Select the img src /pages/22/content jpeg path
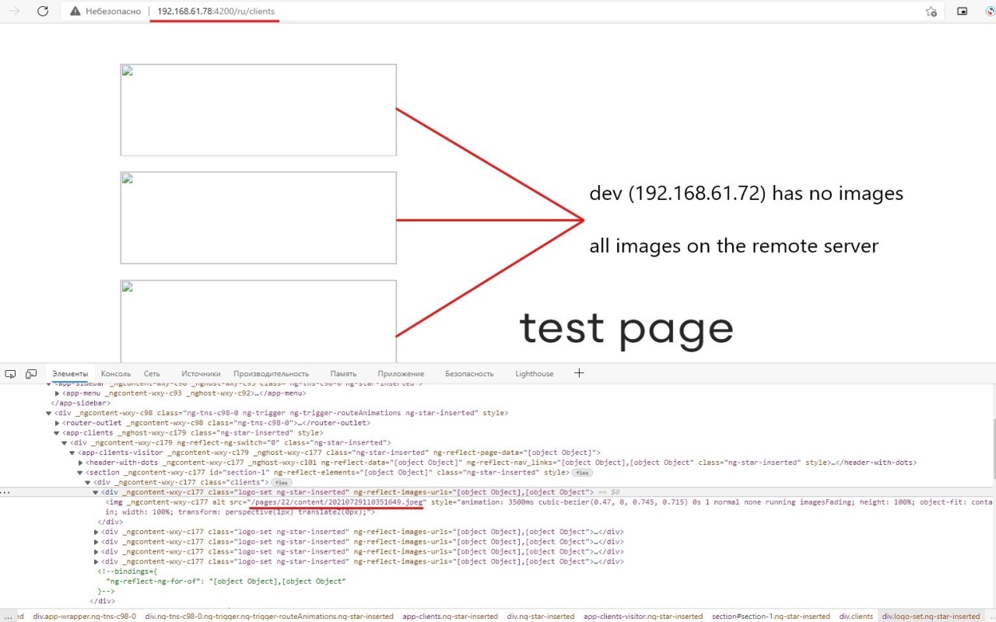Screen dimensions: 996x622 click(337, 502)
